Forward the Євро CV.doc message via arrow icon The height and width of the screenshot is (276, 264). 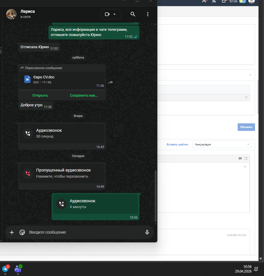pyautogui.click(x=111, y=82)
